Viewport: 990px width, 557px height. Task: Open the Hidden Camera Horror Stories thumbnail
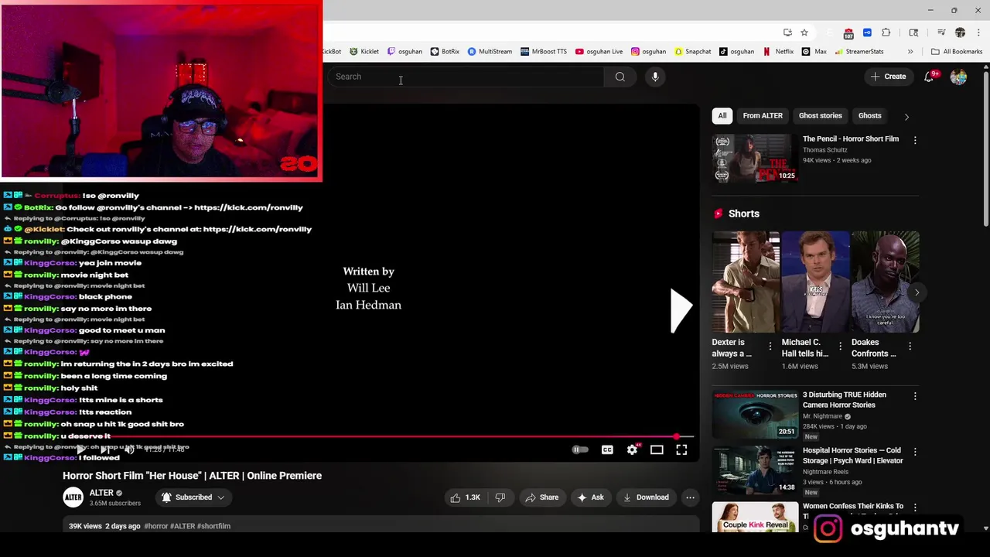tap(755, 414)
